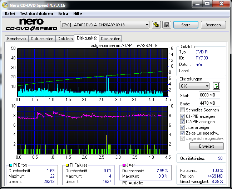Switch to the Disk-Info tab
The image size is (232, 189).
pyautogui.click(x=65, y=39)
